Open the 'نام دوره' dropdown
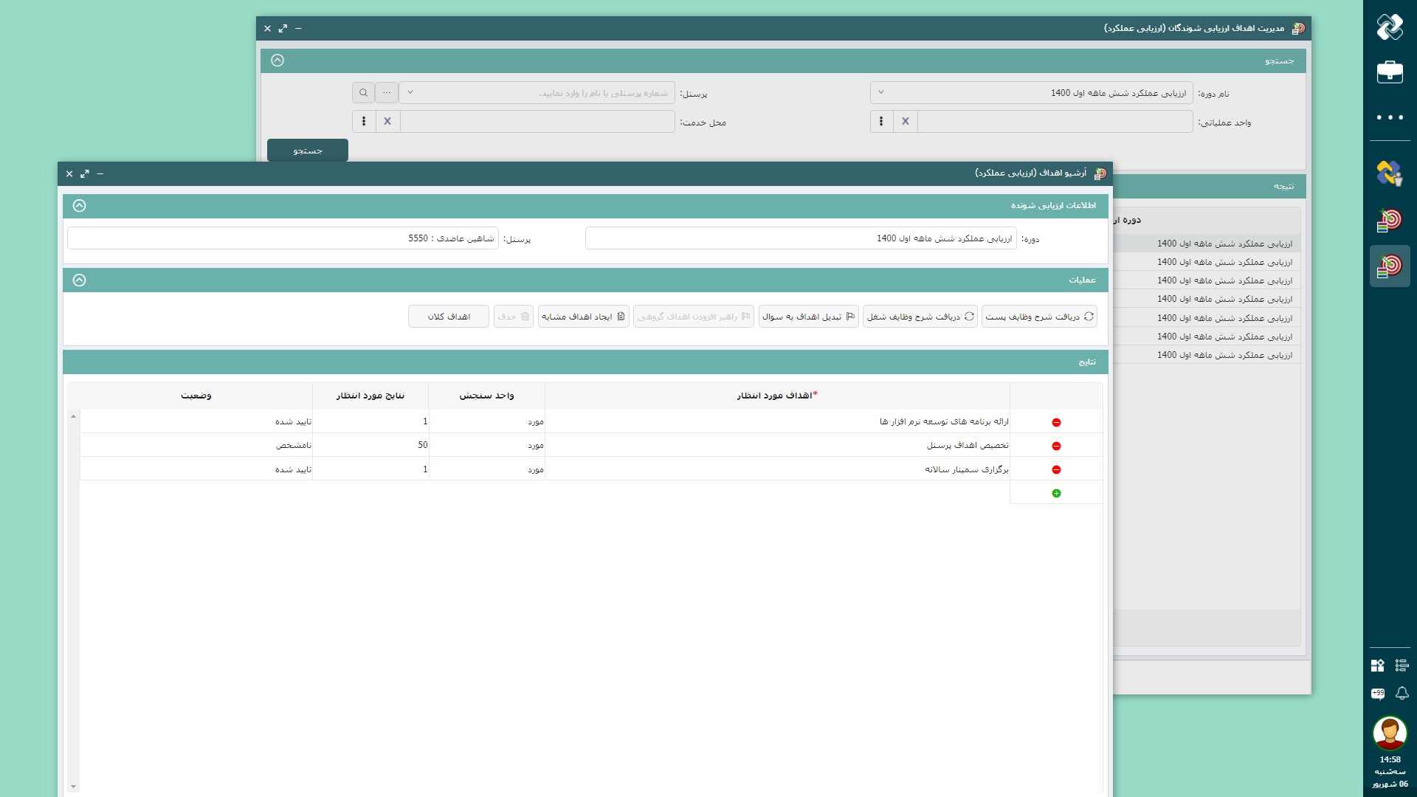This screenshot has width=1417, height=797. coord(881,93)
